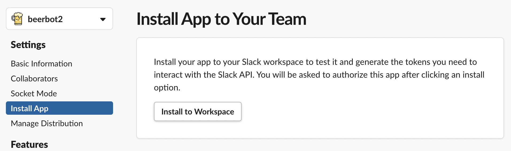Viewport: 511px width, 151px height.
Task: Click empty space right of Install to Workspace
Action: coord(347,112)
